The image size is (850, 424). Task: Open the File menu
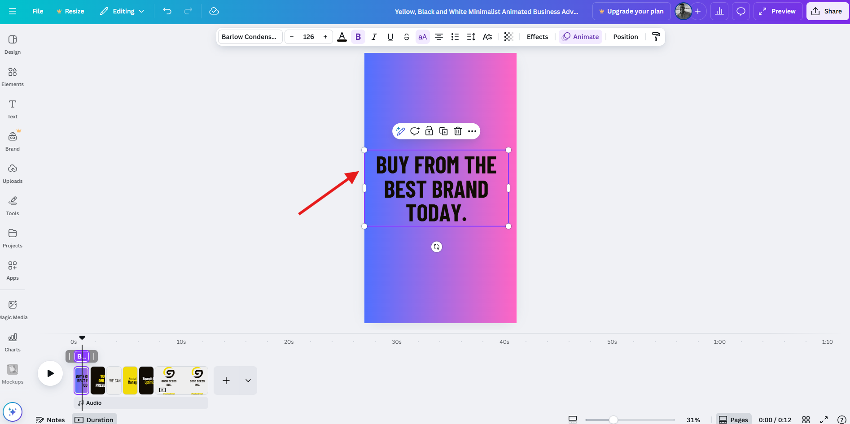click(38, 11)
